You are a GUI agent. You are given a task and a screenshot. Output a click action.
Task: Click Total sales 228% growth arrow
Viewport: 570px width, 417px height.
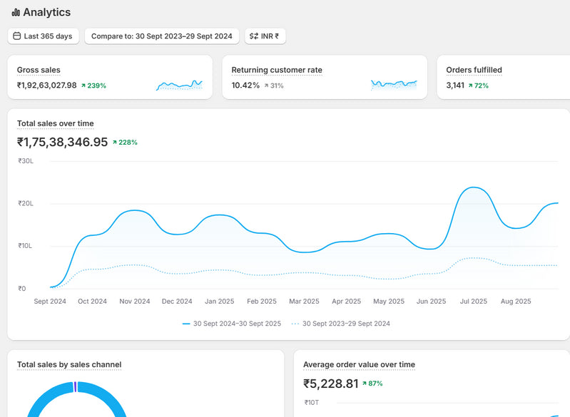coord(116,143)
